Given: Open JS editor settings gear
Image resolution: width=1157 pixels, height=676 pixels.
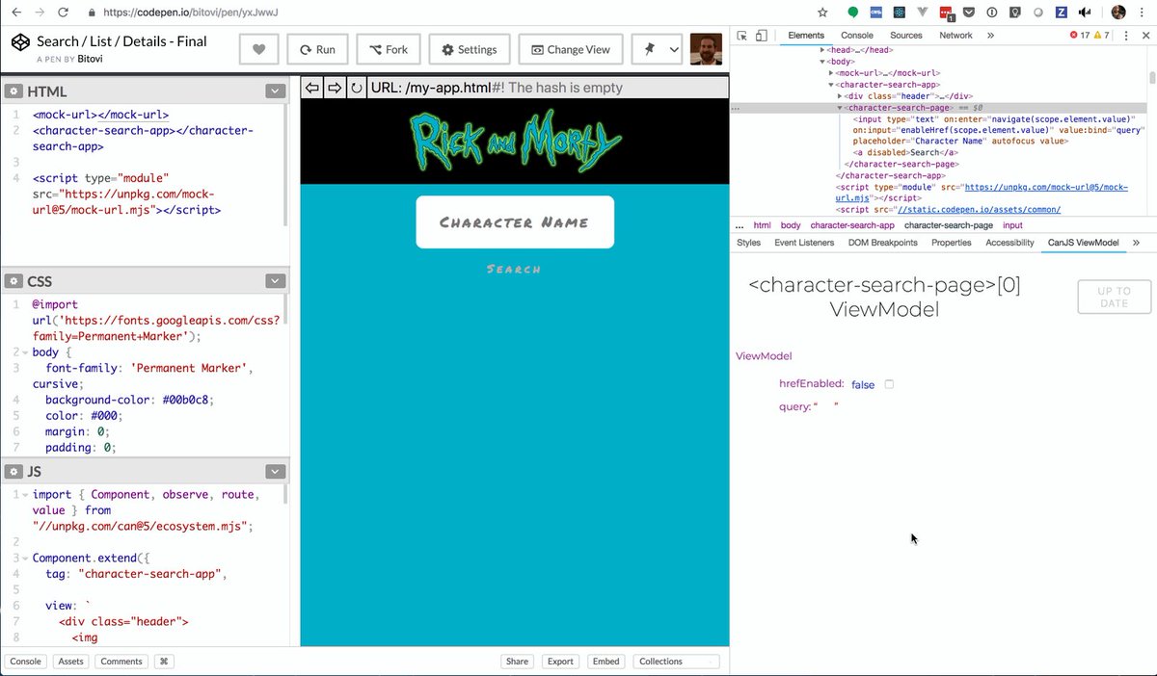Looking at the screenshot, I should click(x=13, y=472).
